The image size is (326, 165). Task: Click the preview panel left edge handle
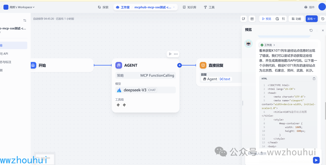(x=242, y=103)
